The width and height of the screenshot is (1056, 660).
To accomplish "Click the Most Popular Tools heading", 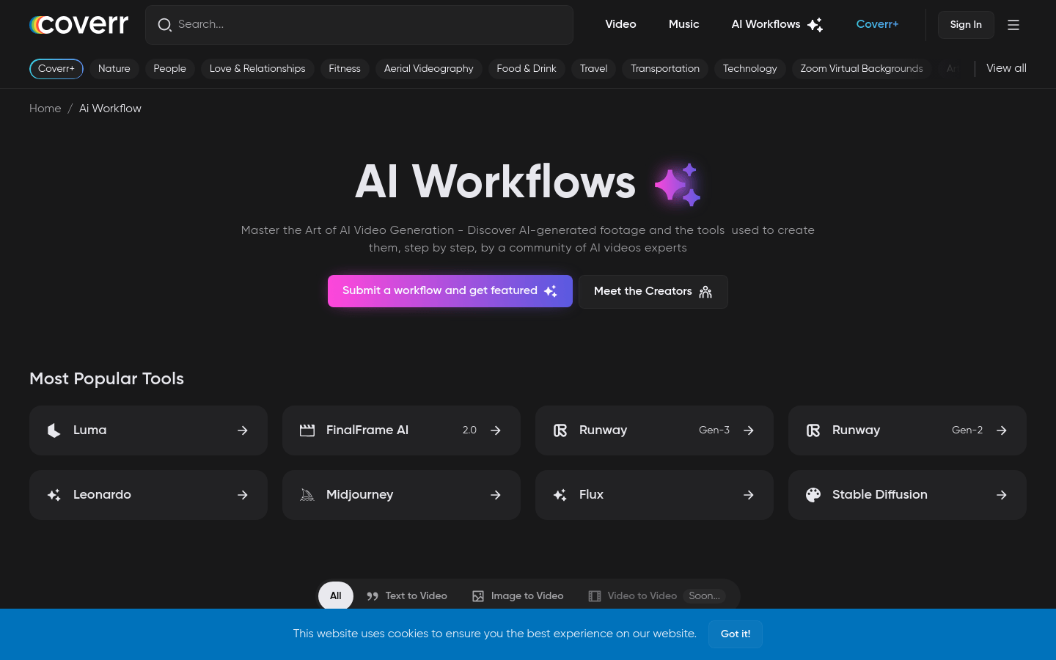I will click(x=107, y=378).
